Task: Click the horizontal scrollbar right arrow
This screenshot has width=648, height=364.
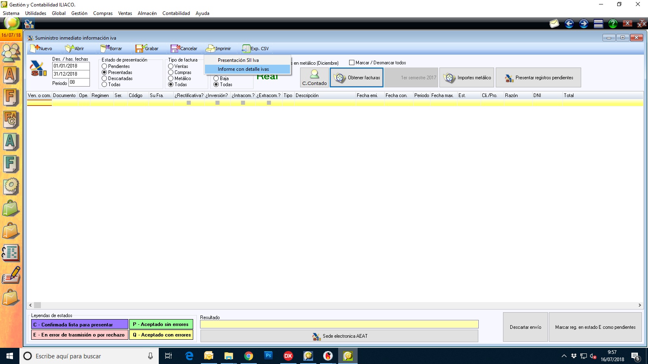Action: coord(640,305)
